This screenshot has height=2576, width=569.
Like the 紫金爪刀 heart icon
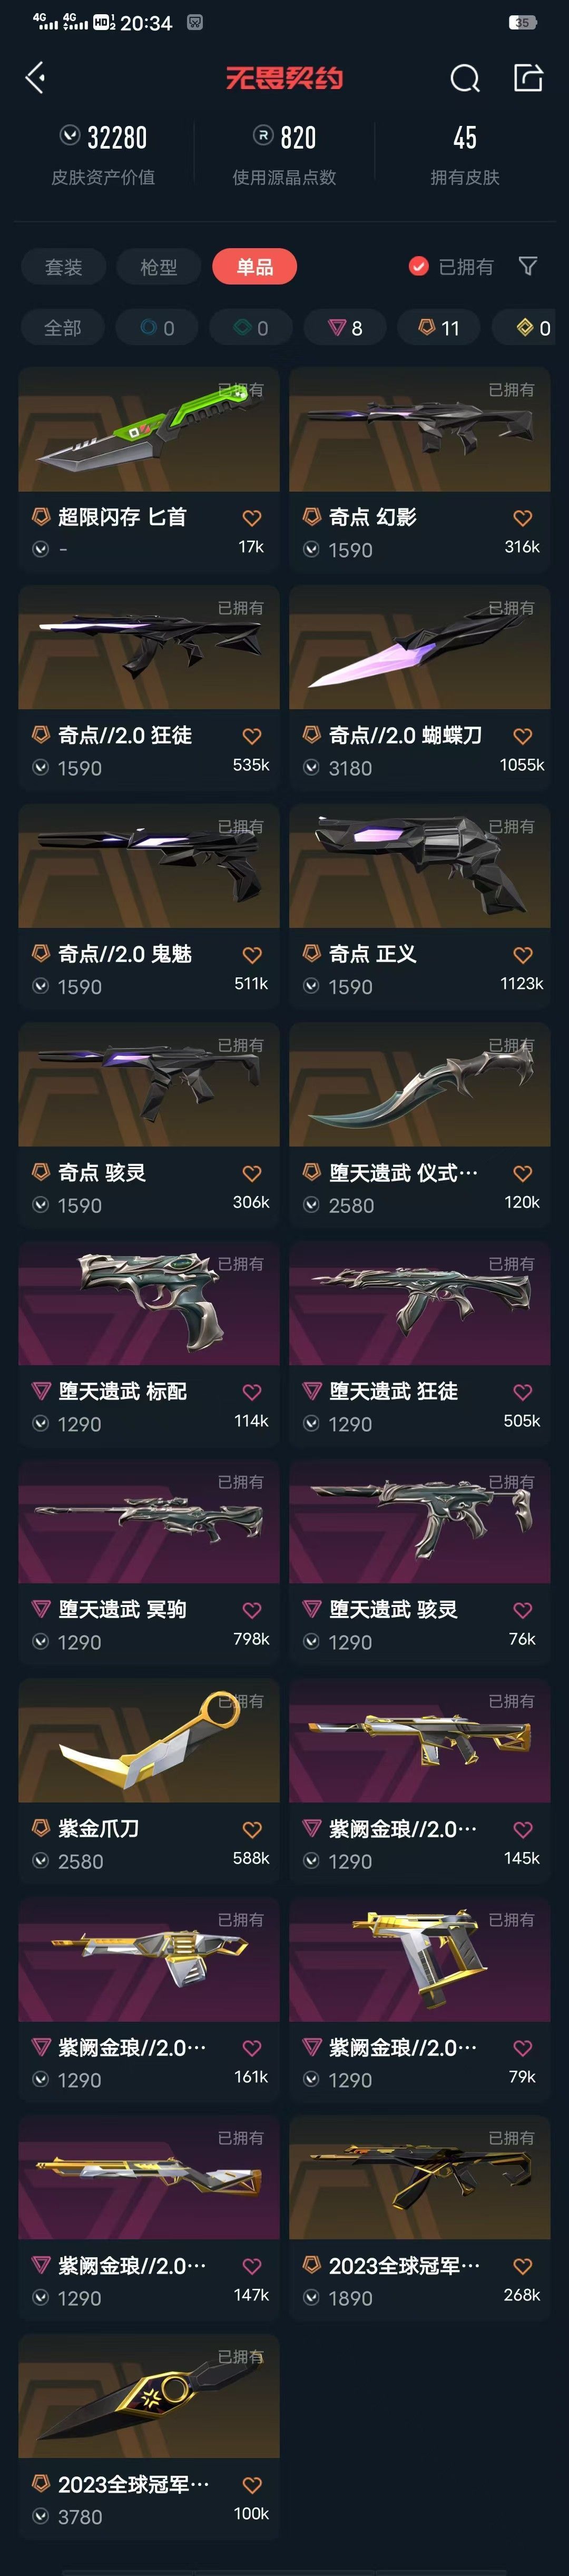point(252,1830)
